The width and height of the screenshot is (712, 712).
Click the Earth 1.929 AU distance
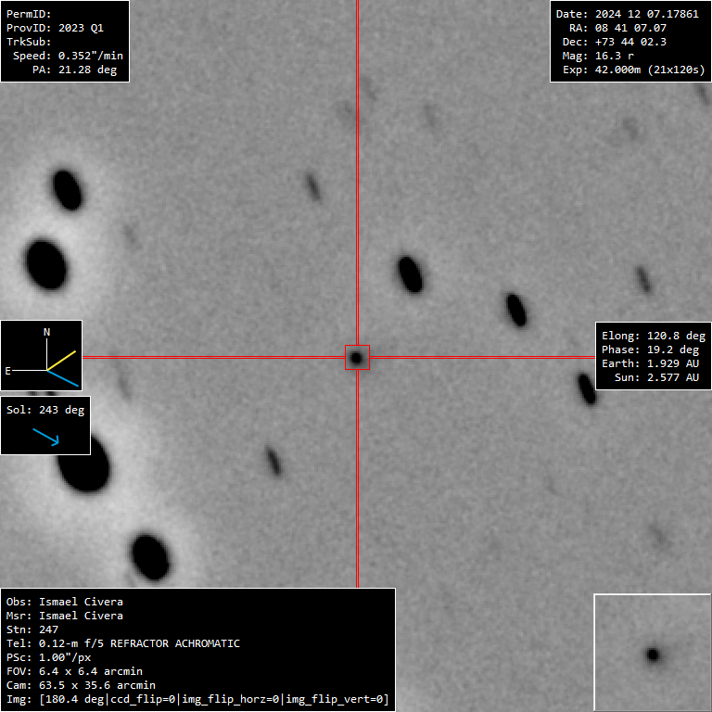pyautogui.click(x=653, y=363)
